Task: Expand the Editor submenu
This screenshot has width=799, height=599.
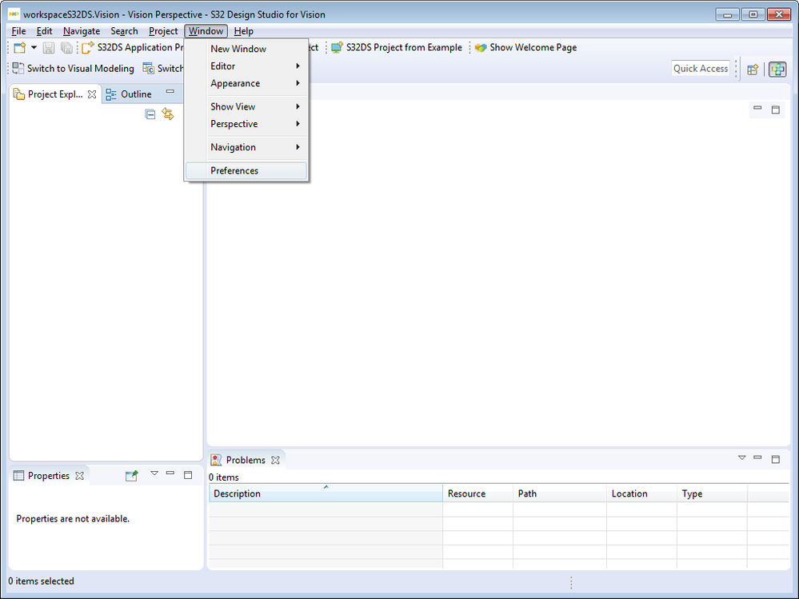Action: pyautogui.click(x=246, y=66)
